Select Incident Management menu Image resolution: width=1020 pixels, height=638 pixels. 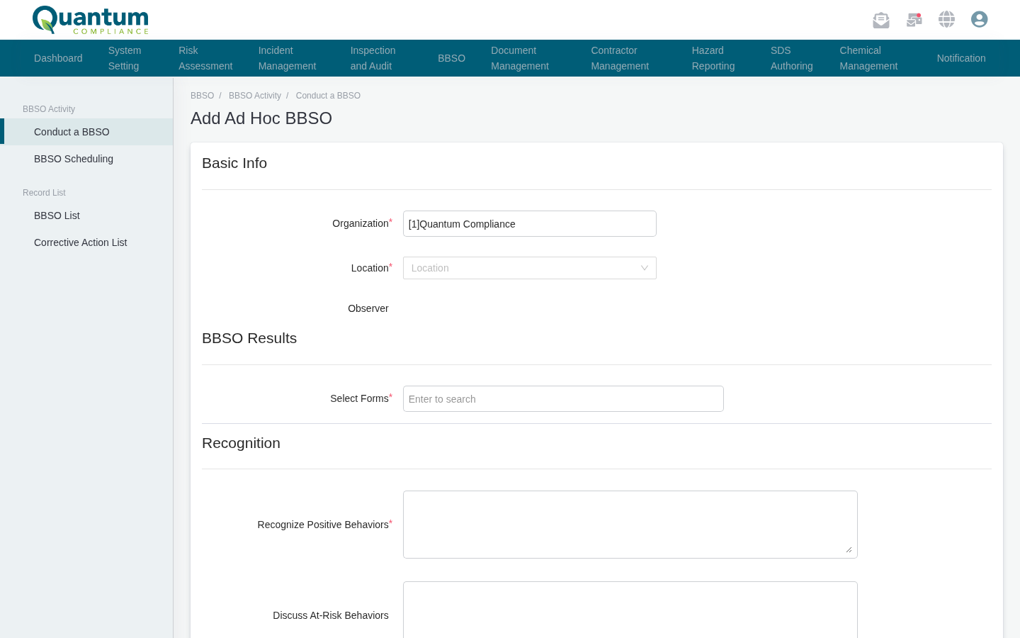coord(287,58)
